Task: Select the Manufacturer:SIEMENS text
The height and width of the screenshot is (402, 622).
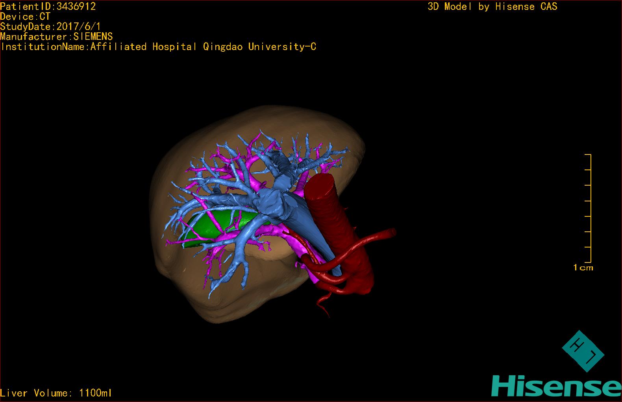Action: click(x=56, y=37)
